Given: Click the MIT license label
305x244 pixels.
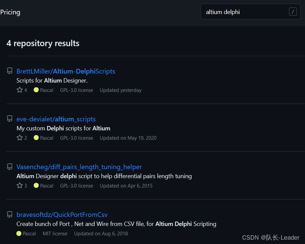Looking at the screenshot, I should click(55, 234).
